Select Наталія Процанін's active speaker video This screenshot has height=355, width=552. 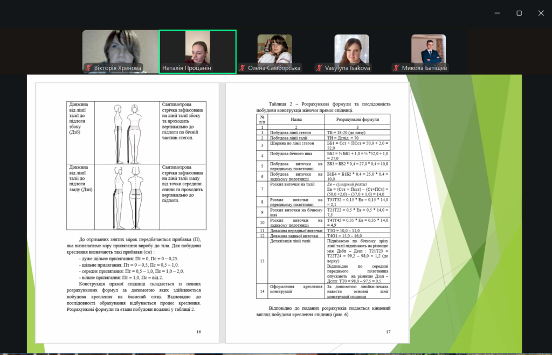tap(197, 47)
